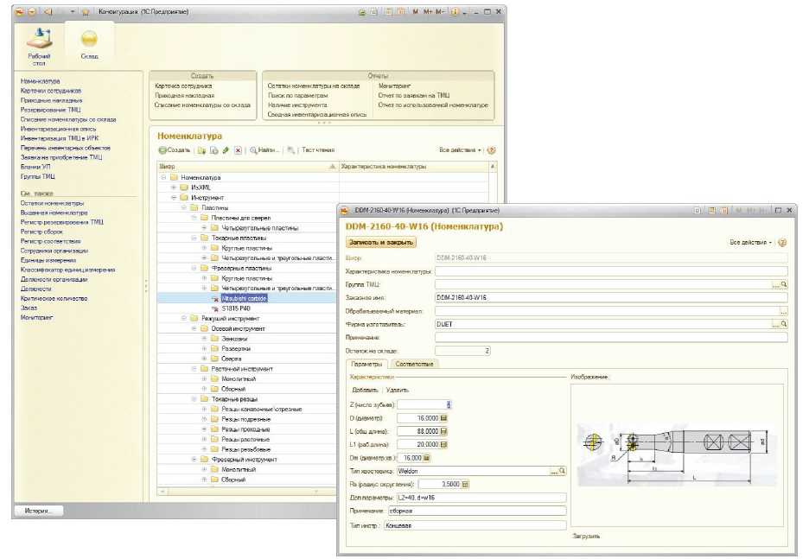Select the Параметры tab
This screenshot has width=809, height=559.
click(x=366, y=364)
